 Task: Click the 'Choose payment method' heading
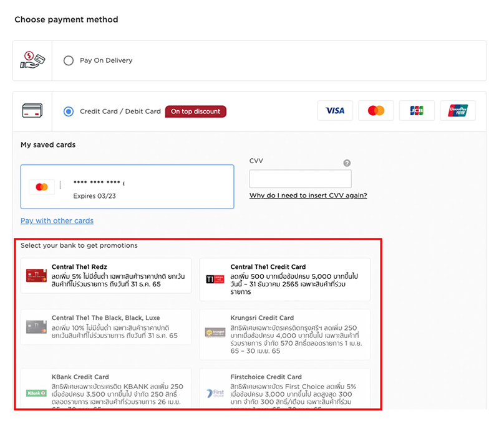[66, 20]
